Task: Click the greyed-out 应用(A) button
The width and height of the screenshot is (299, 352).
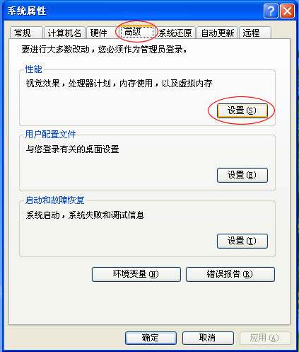Action: 265,338
